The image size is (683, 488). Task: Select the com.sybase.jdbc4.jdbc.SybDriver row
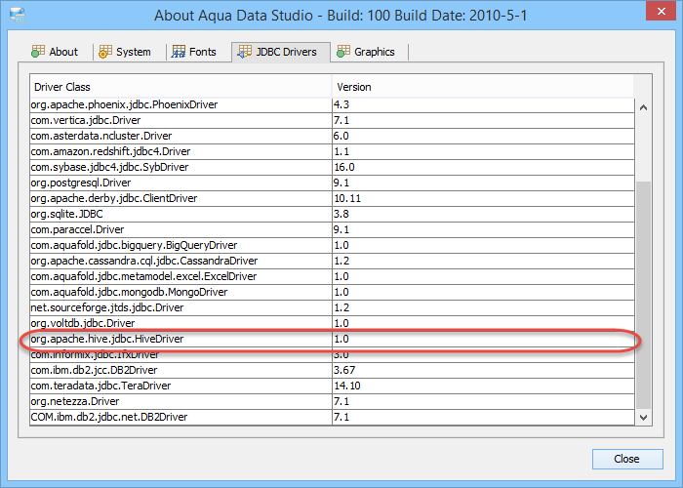click(x=333, y=167)
